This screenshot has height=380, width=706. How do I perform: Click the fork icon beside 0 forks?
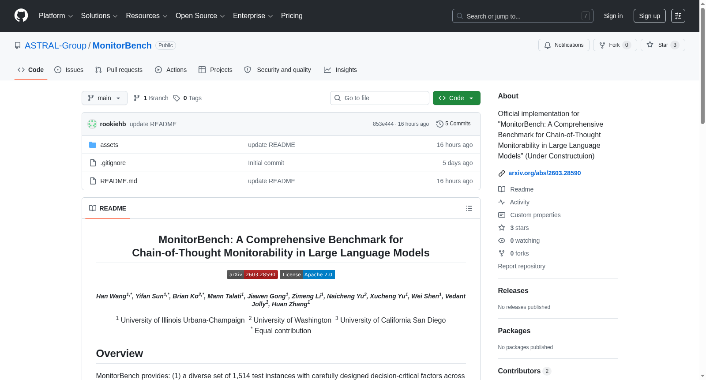pos(502,253)
